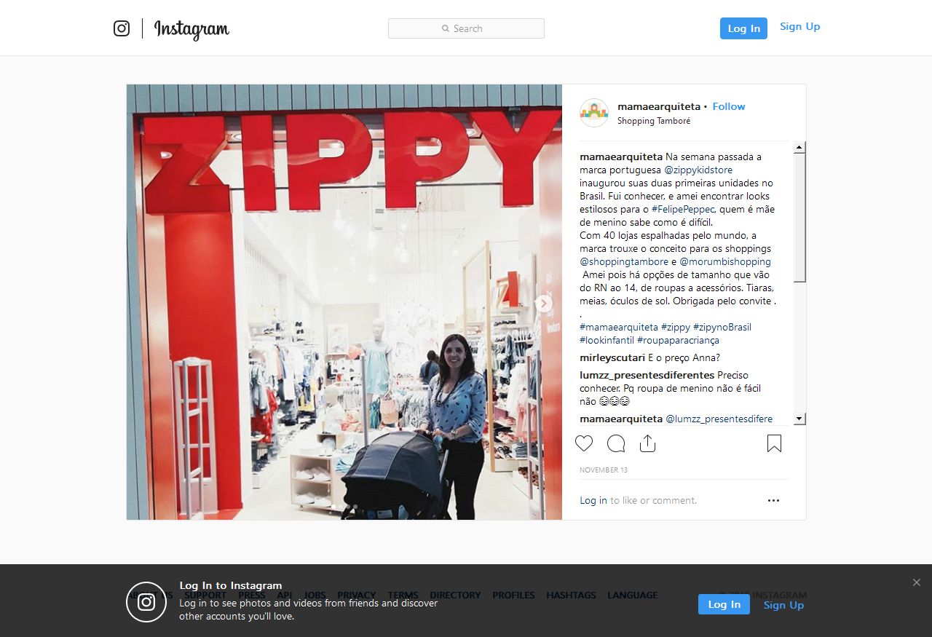
Task: Open the #lookinfantil hashtag
Action: [607, 340]
